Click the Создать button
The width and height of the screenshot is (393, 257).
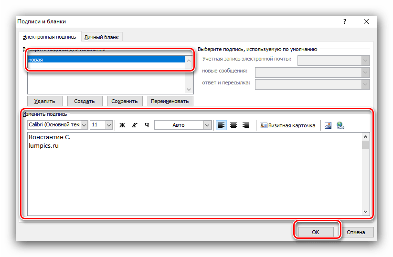tap(85, 101)
